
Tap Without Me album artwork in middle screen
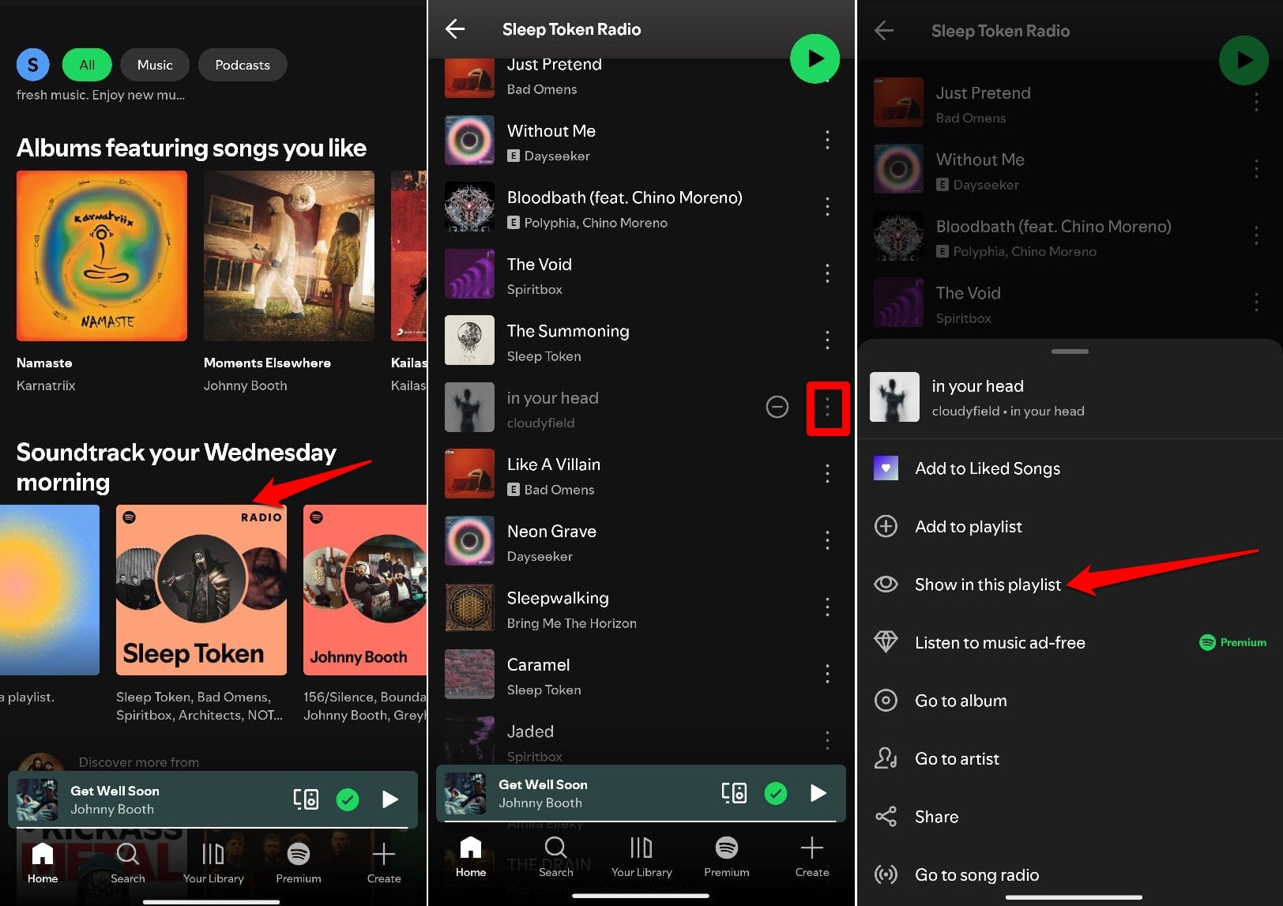point(469,140)
